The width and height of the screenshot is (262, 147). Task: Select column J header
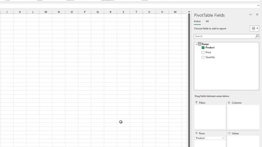pyautogui.click(x=7, y=12)
